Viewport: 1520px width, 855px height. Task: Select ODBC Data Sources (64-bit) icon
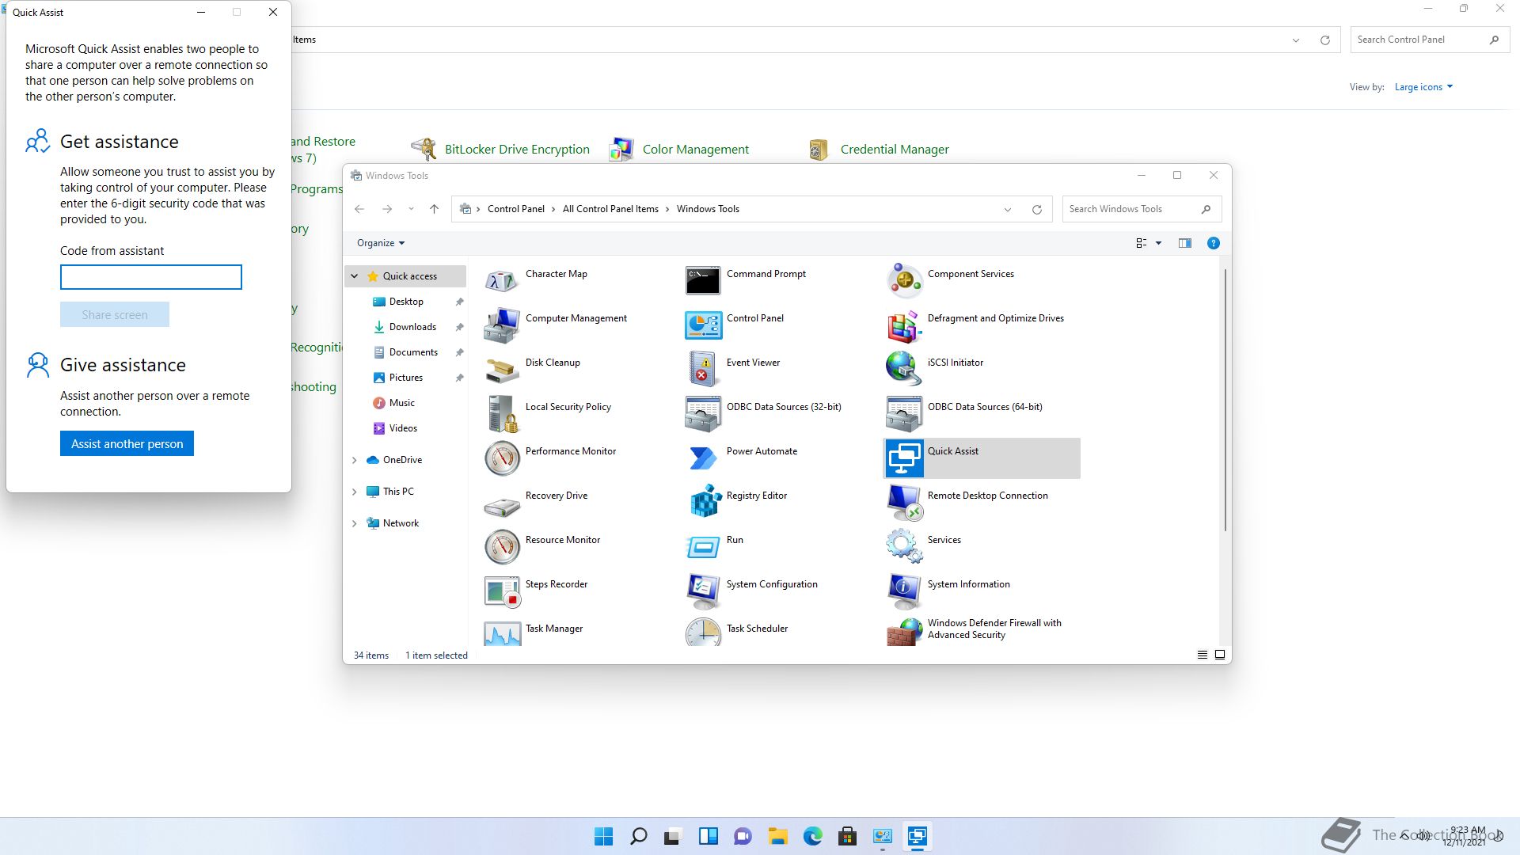pos(904,413)
